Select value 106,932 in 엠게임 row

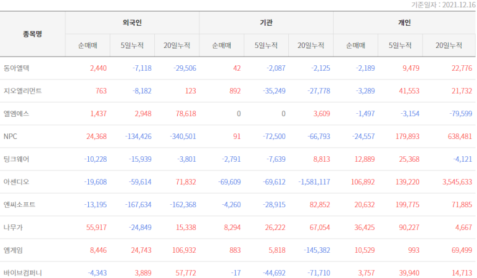(x=184, y=250)
